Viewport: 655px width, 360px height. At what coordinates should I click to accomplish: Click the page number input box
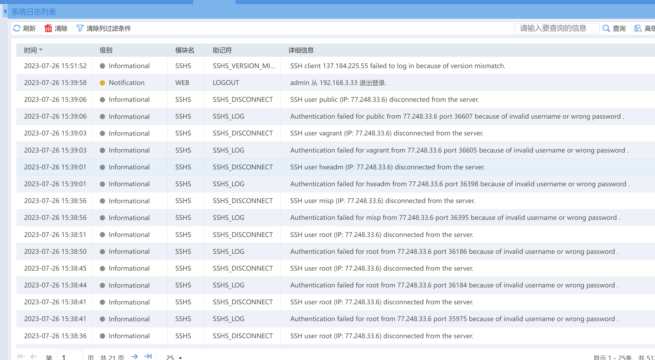tap(70, 357)
